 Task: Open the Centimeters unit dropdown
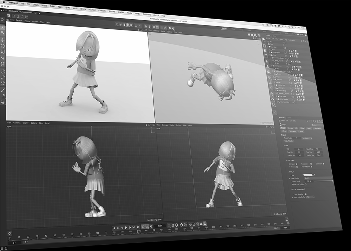point(307,138)
